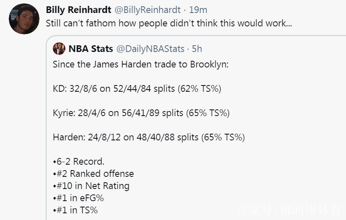
Task: Open Billy Reinhardt display name profile
Action: coord(78,10)
